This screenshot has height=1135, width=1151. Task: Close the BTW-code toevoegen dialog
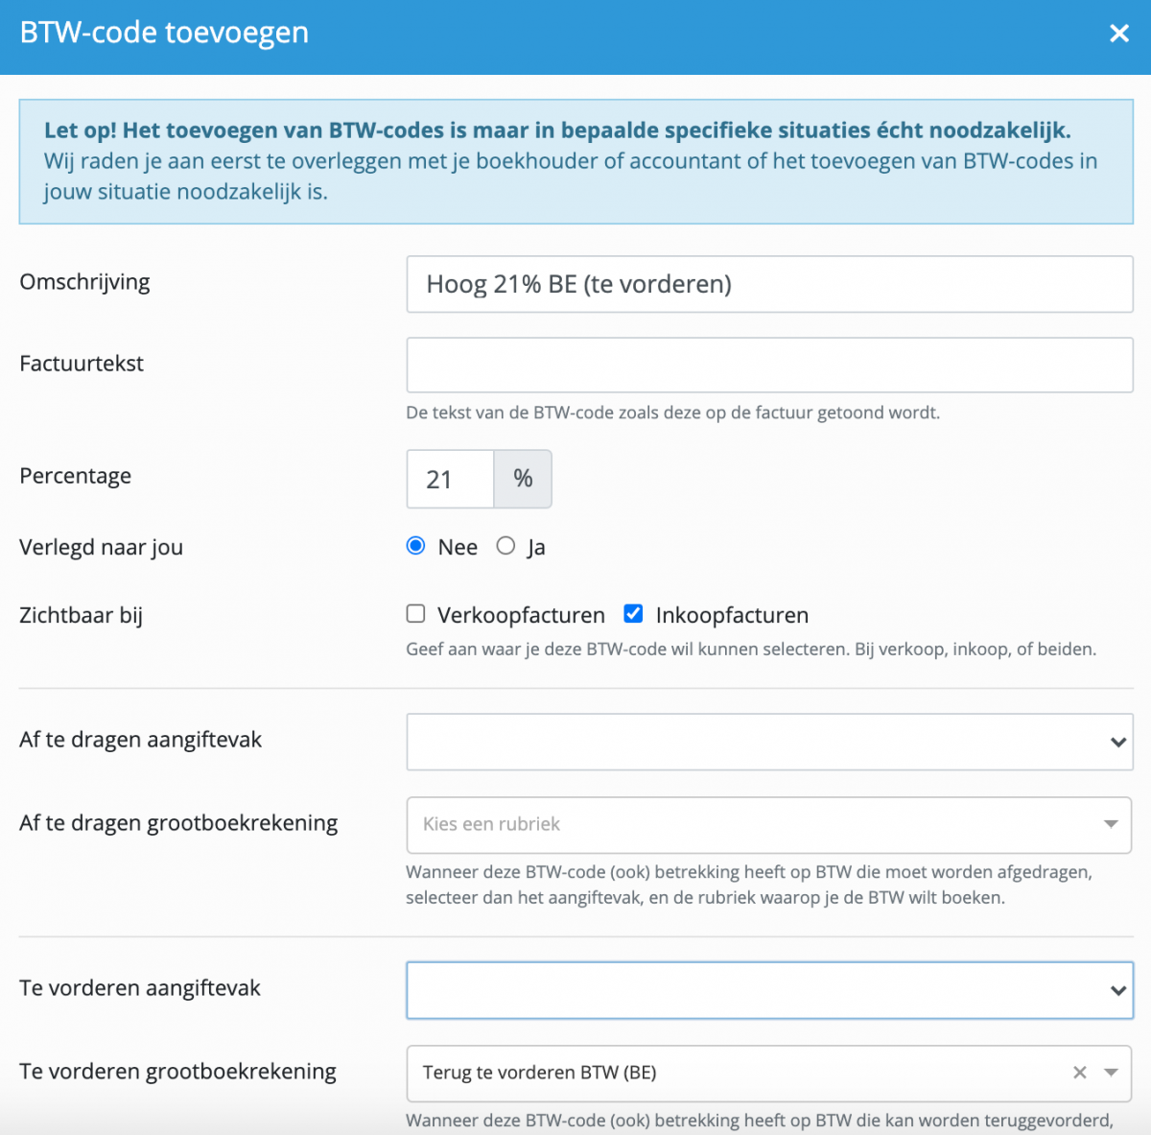pyautogui.click(x=1118, y=34)
